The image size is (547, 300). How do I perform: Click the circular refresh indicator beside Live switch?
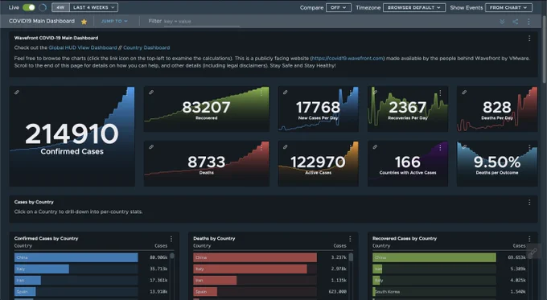(x=43, y=7)
